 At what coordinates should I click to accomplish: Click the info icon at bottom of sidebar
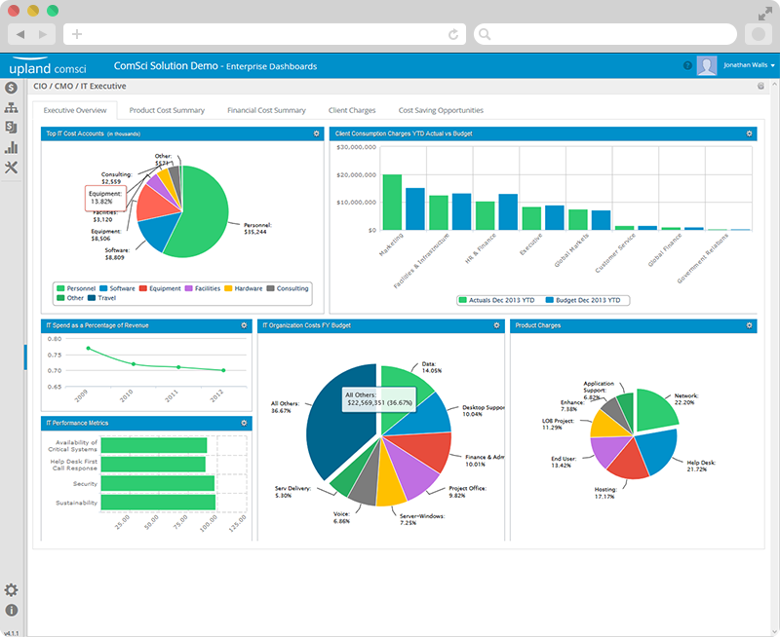tap(12, 609)
